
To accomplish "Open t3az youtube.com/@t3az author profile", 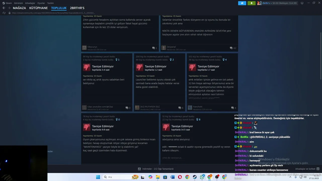I will (100, 107).
